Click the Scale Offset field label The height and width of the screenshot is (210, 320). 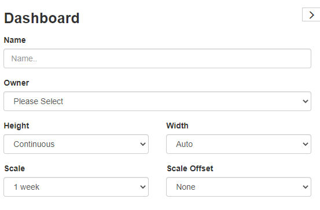click(x=190, y=168)
